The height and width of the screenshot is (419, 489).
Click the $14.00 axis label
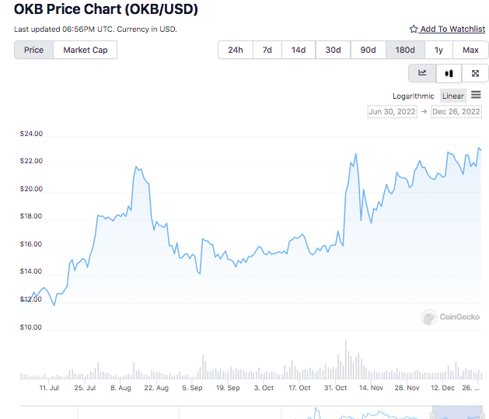click(31, 271)
